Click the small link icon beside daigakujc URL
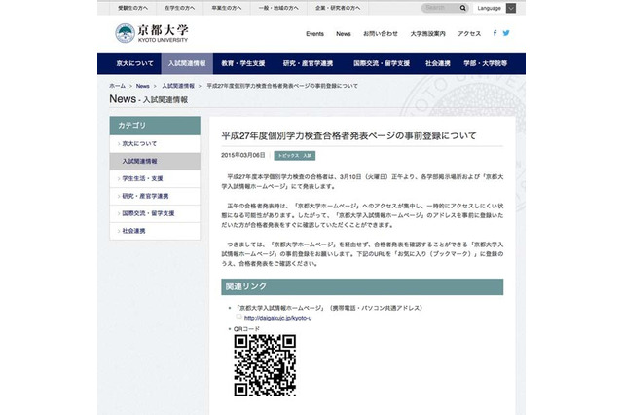 pyautogui.click(x=238, y=317)
